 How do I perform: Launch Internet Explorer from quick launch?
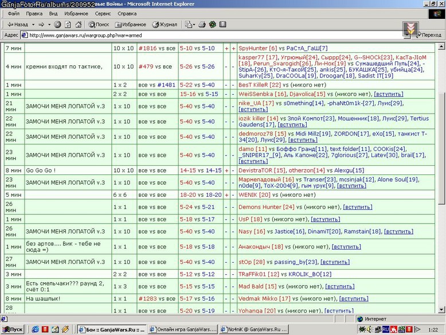click(36, 329)
